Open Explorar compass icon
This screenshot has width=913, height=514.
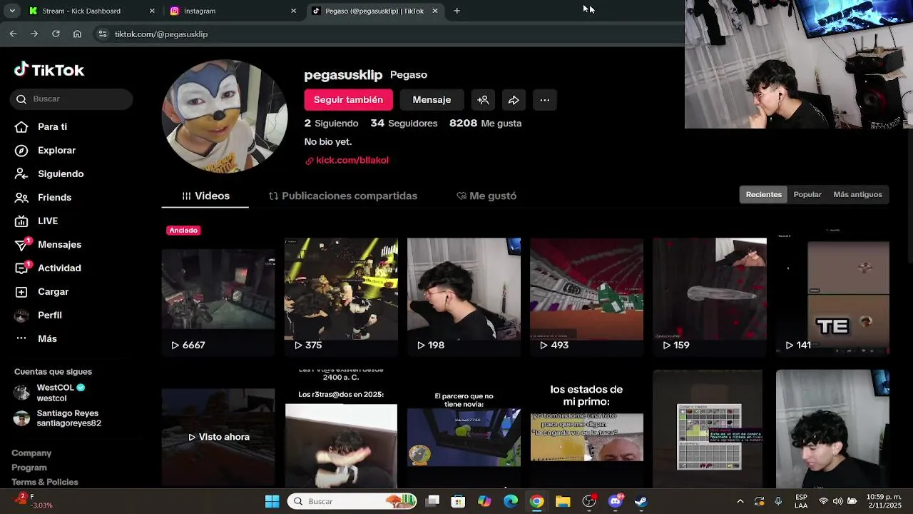(x=21, y=150)
